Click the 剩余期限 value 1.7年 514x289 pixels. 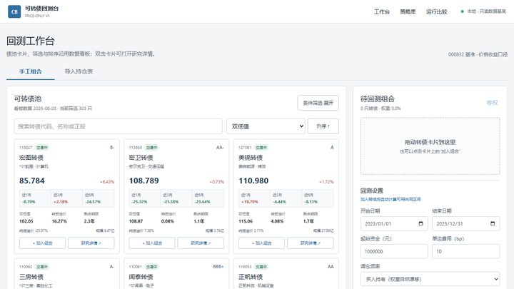tap(308, 221)
